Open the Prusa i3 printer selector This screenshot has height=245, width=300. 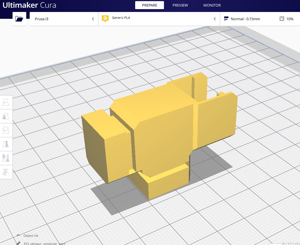click(64, 19)
